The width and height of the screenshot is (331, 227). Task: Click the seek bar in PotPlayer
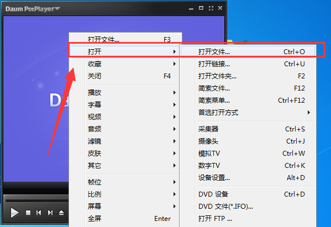pyautogui.click(x=36, y=200)
